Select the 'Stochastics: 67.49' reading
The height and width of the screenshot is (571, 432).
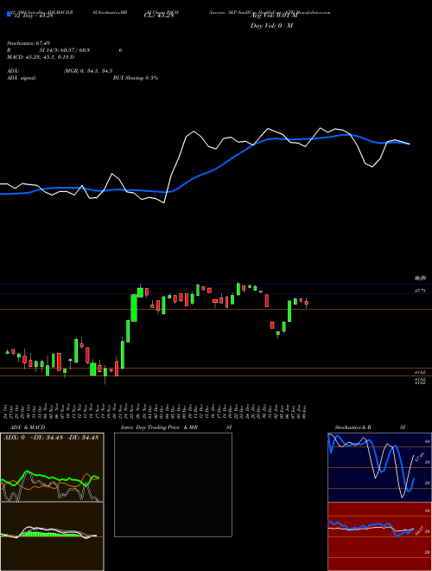tap(28, 43)
